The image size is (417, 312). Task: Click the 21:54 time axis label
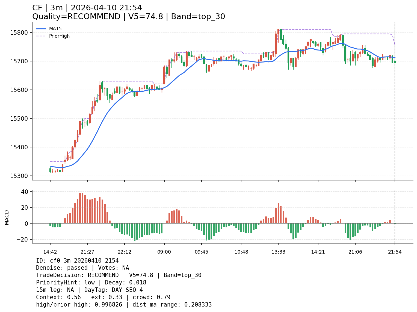tap(395, 252)
